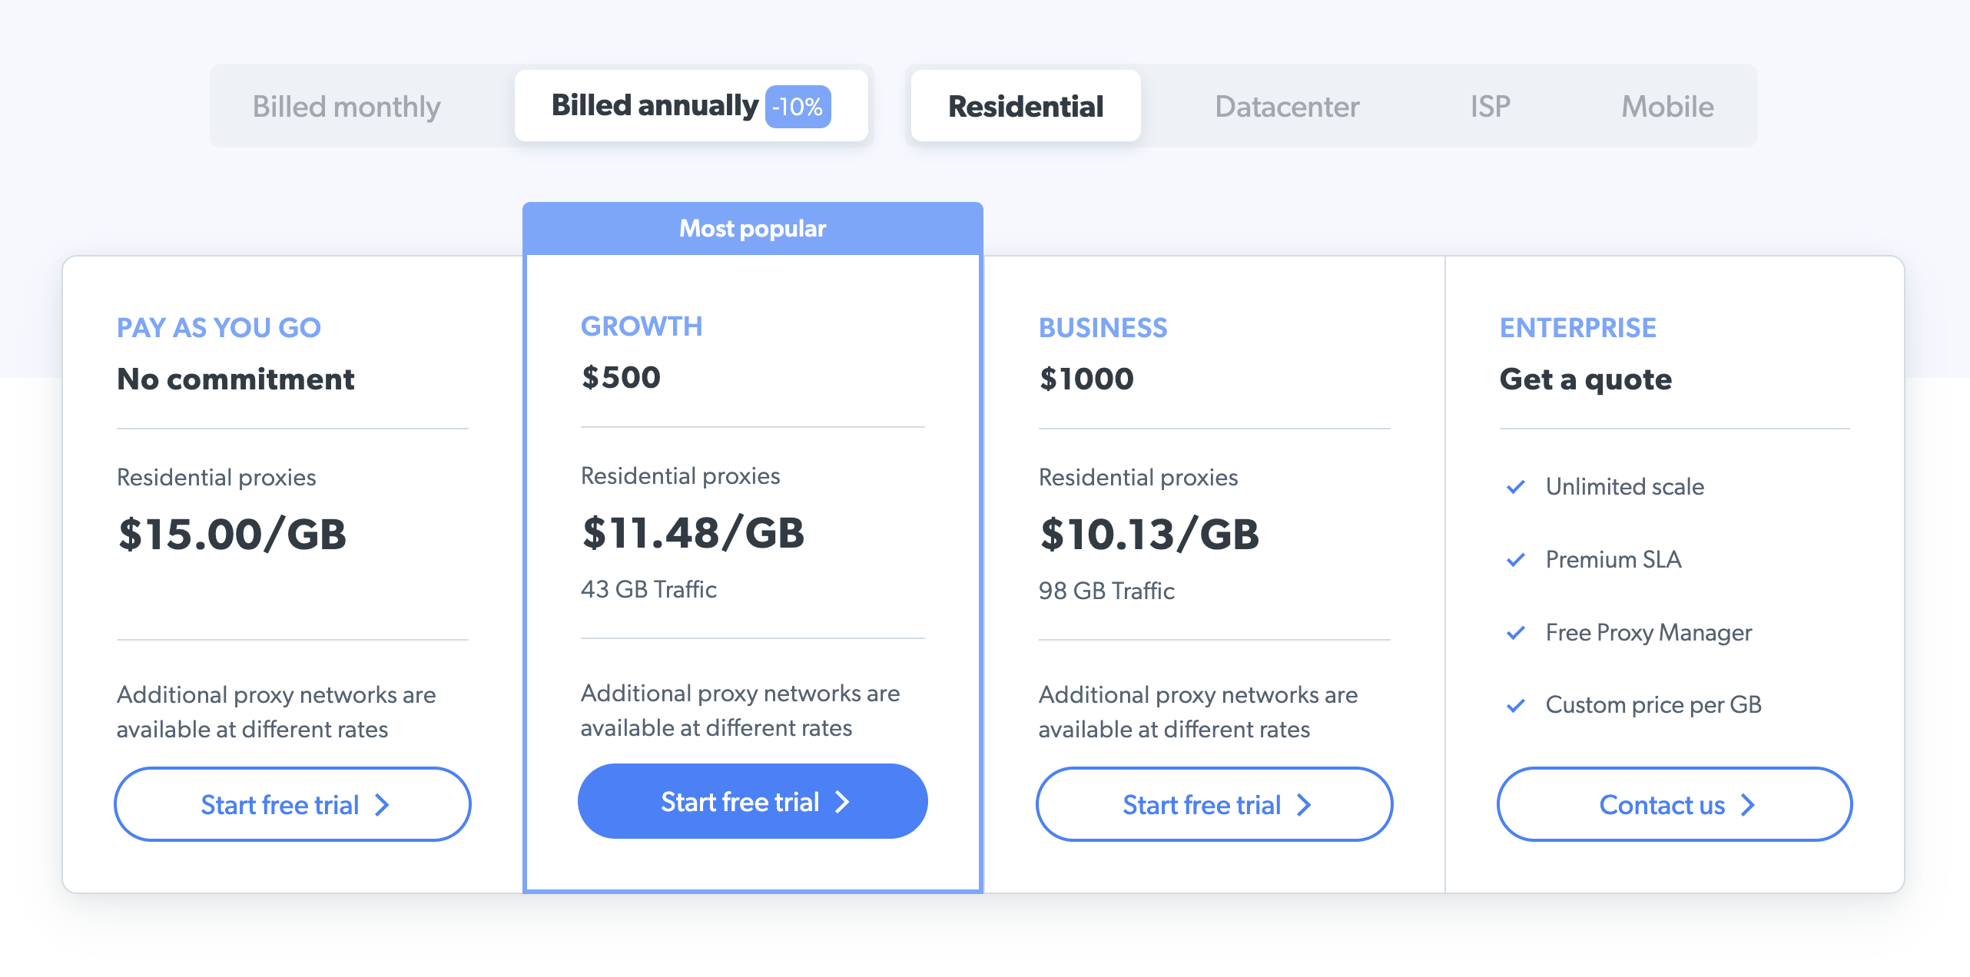Start free trial for Pay As You Go
The image size is (1970, 977).
(293, 804)
